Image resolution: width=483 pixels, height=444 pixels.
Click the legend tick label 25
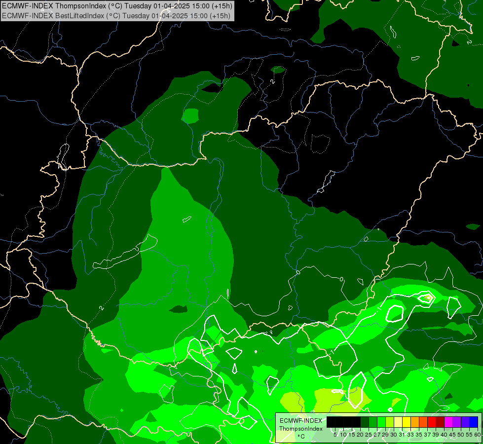coord(369,435)
